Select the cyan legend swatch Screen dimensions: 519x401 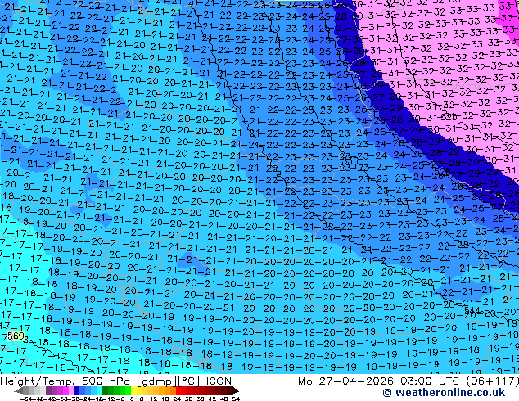(x=99, y=390)
